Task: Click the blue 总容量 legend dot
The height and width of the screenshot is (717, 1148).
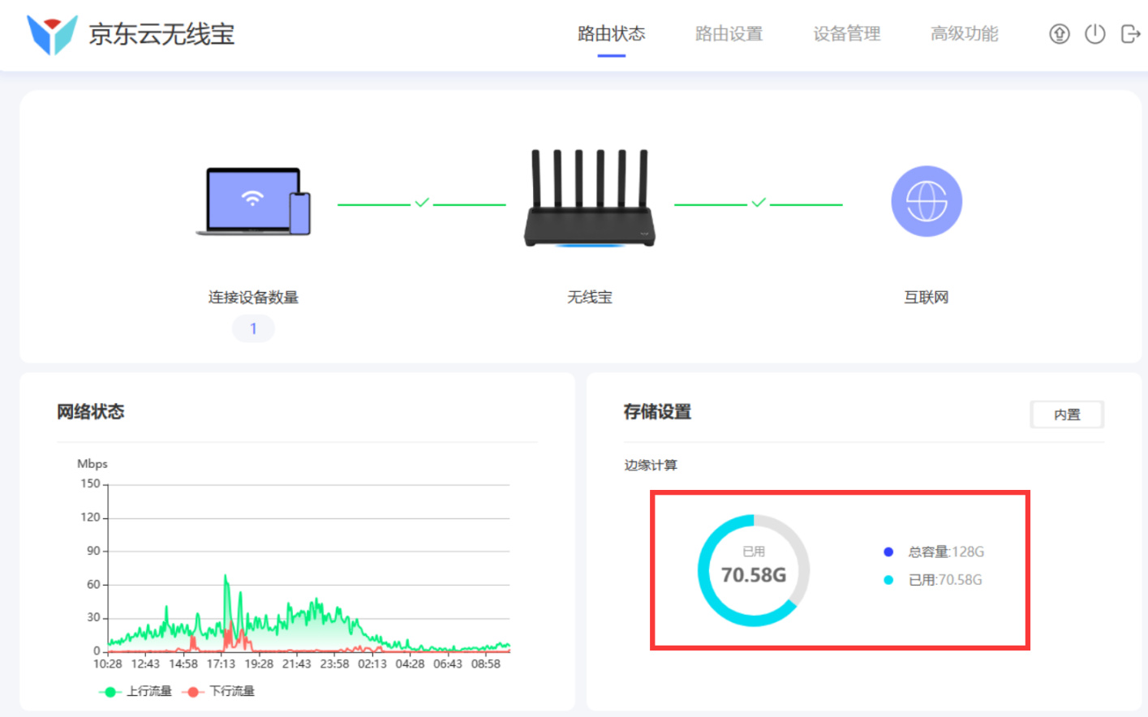Action: pyautogui.click(x=888, y=552)
